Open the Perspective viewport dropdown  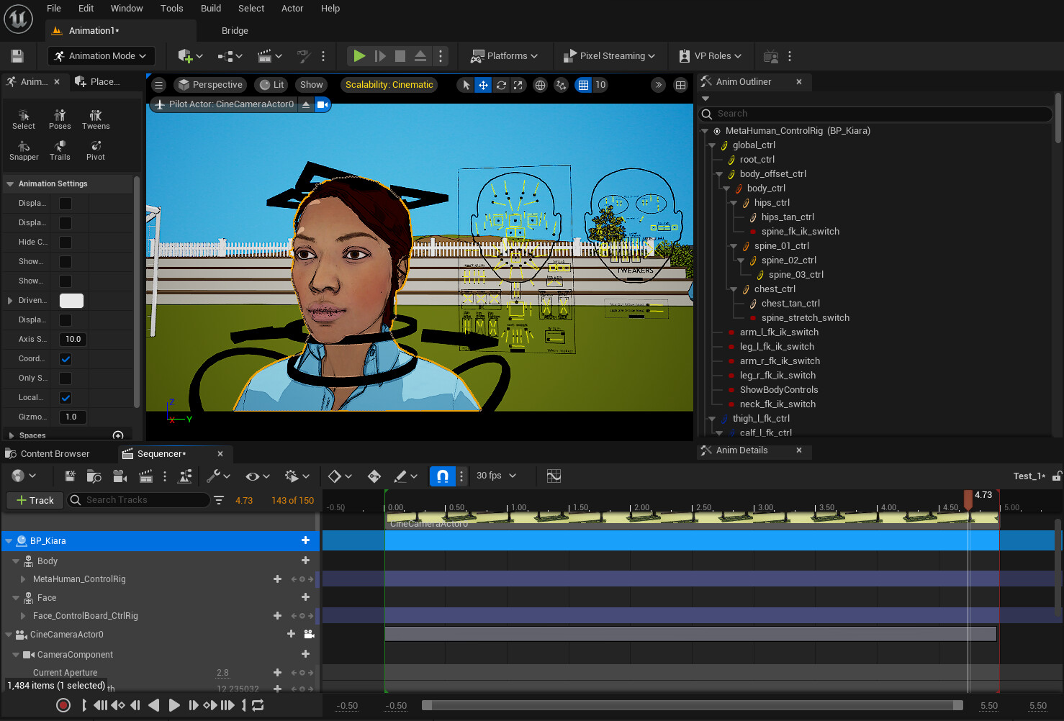pos(209,84)
